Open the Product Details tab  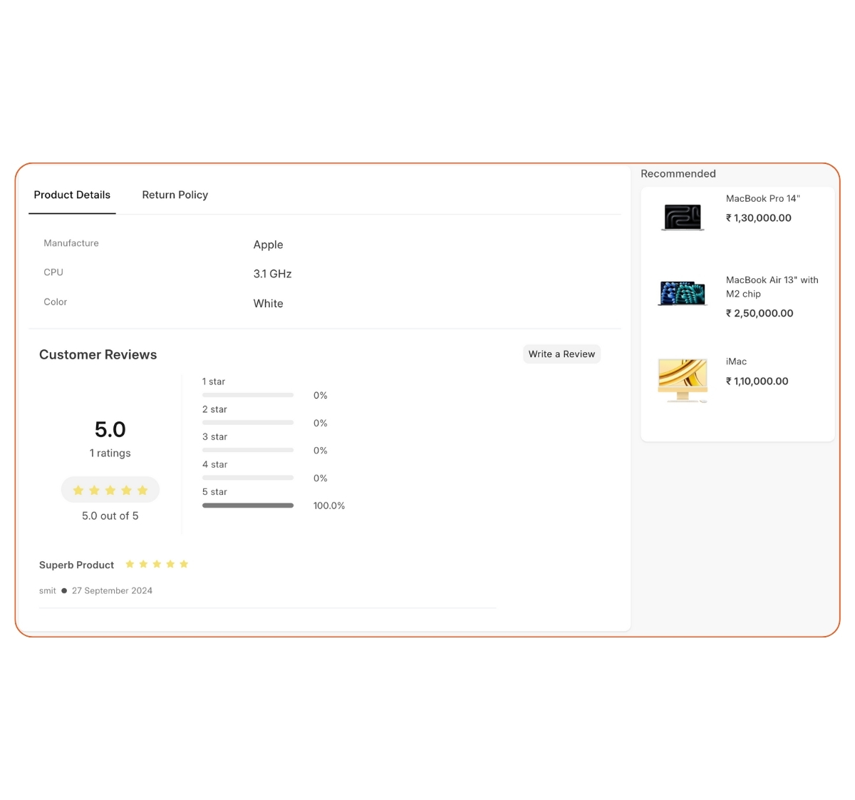point(72,195)
